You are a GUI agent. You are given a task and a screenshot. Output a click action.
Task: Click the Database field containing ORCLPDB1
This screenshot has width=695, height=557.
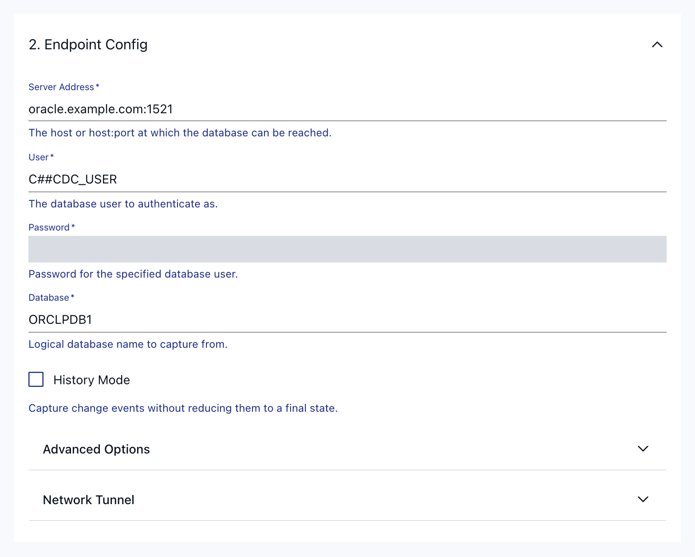pyautogui.click(x=347, y=320)
